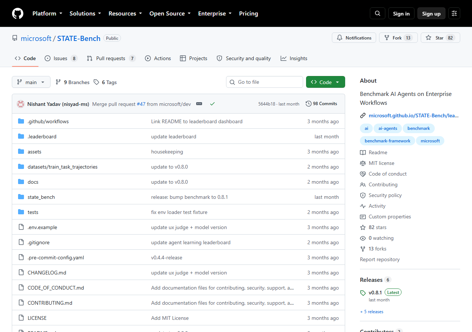Viewport: 472px width, 332px height.
Task: Open .pre-commit-config.yaml file
Action: (x=56, y=257)
